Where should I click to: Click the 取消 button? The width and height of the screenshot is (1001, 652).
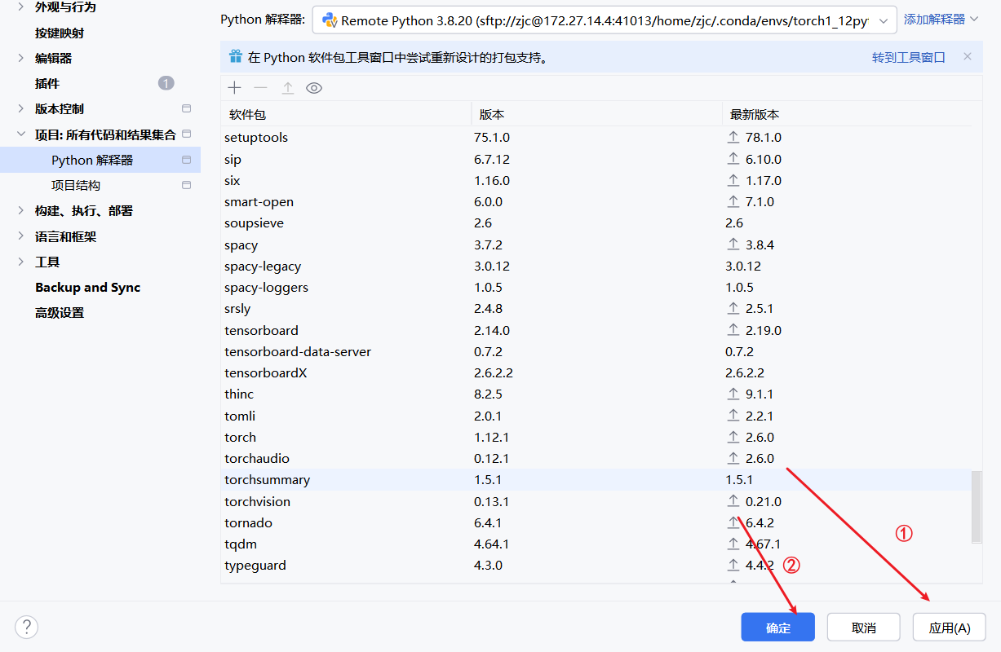(863, 627)
